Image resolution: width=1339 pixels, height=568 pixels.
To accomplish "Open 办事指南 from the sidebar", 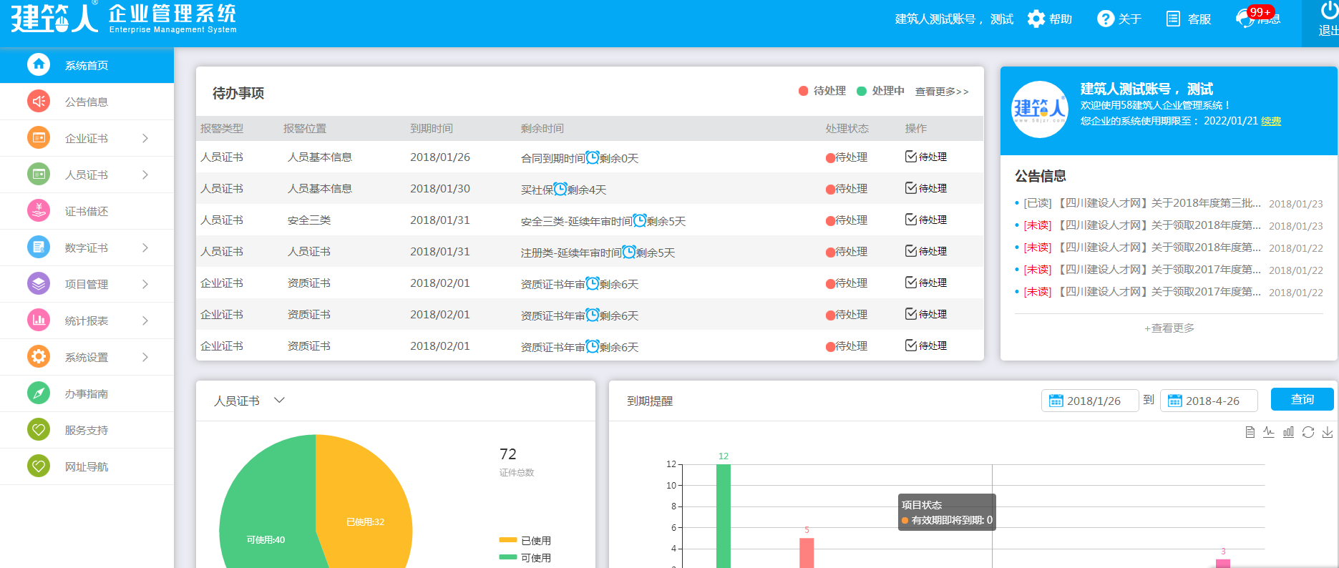I will (x=86, y=393).
